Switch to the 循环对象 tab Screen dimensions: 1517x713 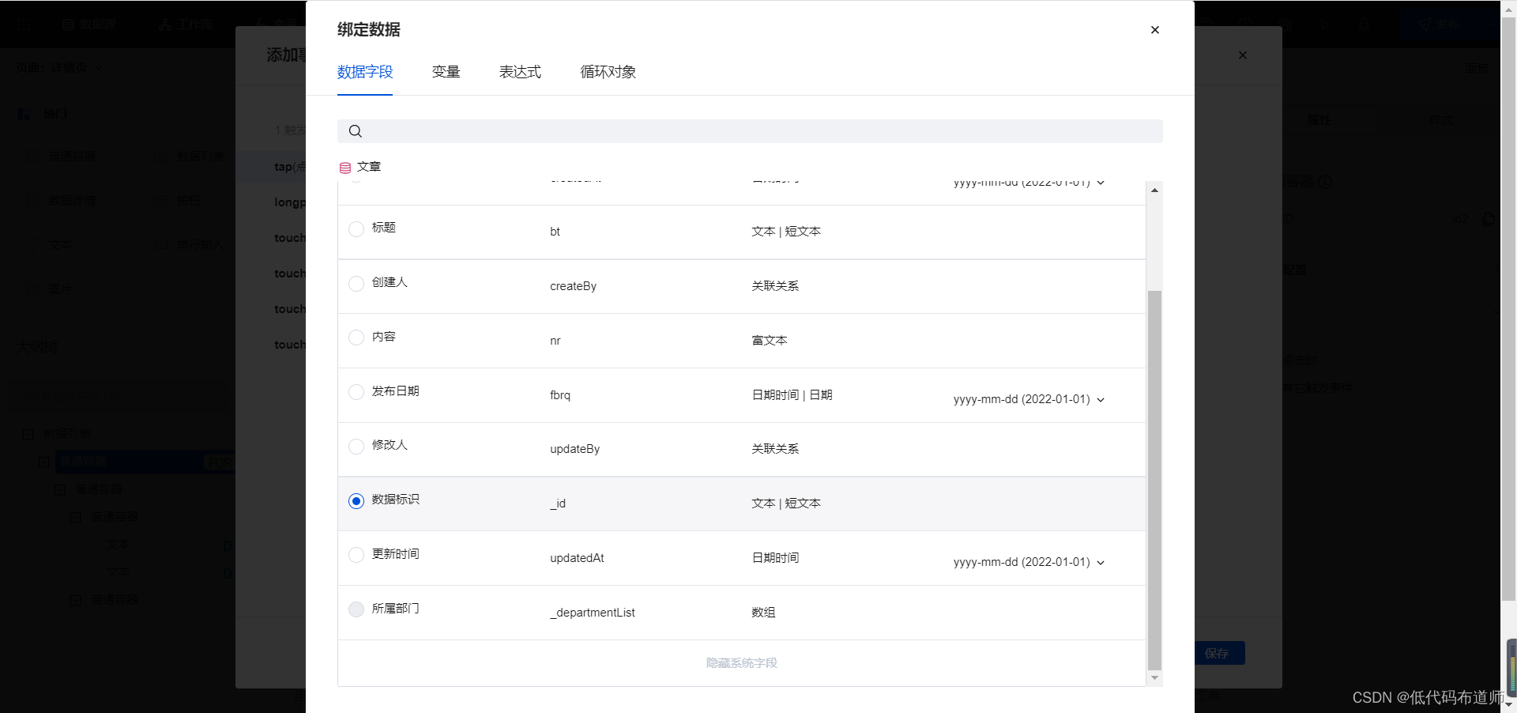608,72
